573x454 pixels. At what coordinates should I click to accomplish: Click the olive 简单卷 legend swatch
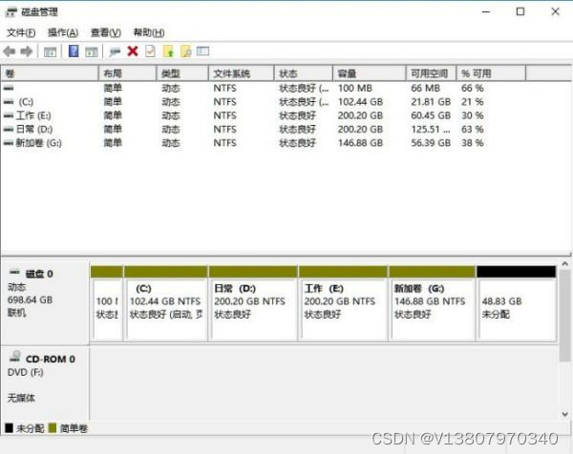click(53, 427)
